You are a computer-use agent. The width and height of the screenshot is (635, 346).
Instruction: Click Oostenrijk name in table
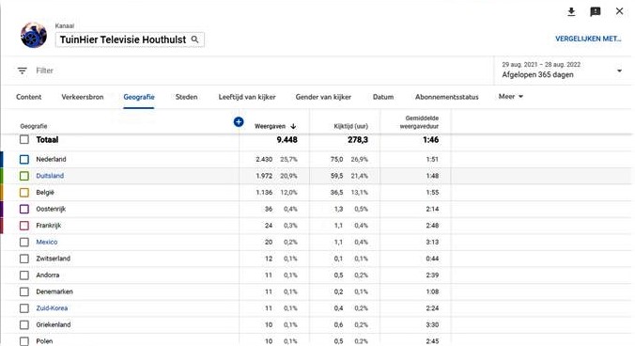click(x=51, y=209)
